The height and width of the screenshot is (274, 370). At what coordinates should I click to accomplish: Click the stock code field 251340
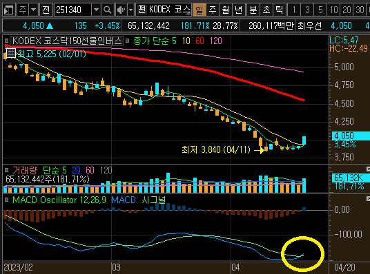coord(72,10)
